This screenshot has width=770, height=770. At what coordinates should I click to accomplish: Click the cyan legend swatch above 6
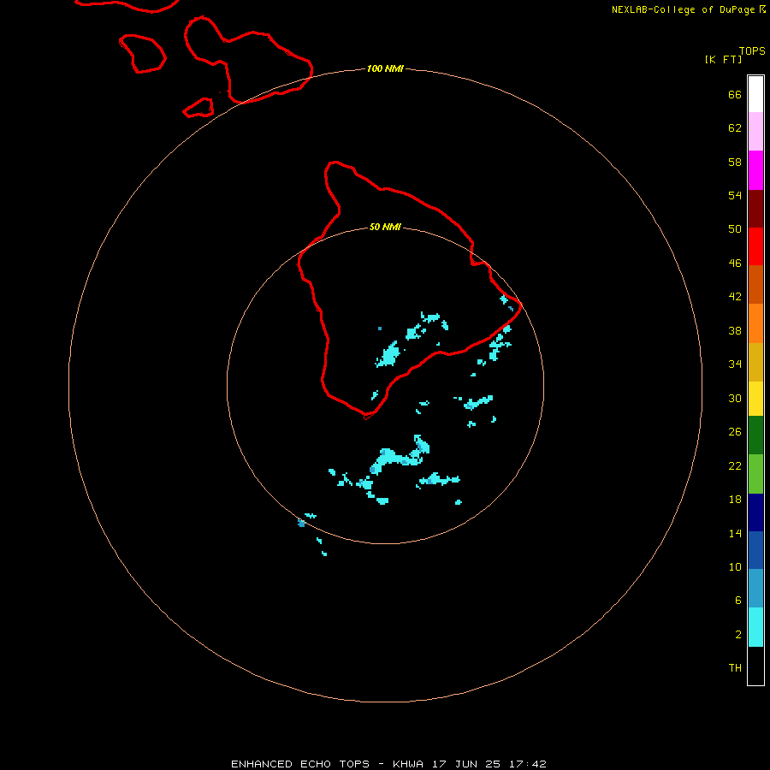(755, 627)
